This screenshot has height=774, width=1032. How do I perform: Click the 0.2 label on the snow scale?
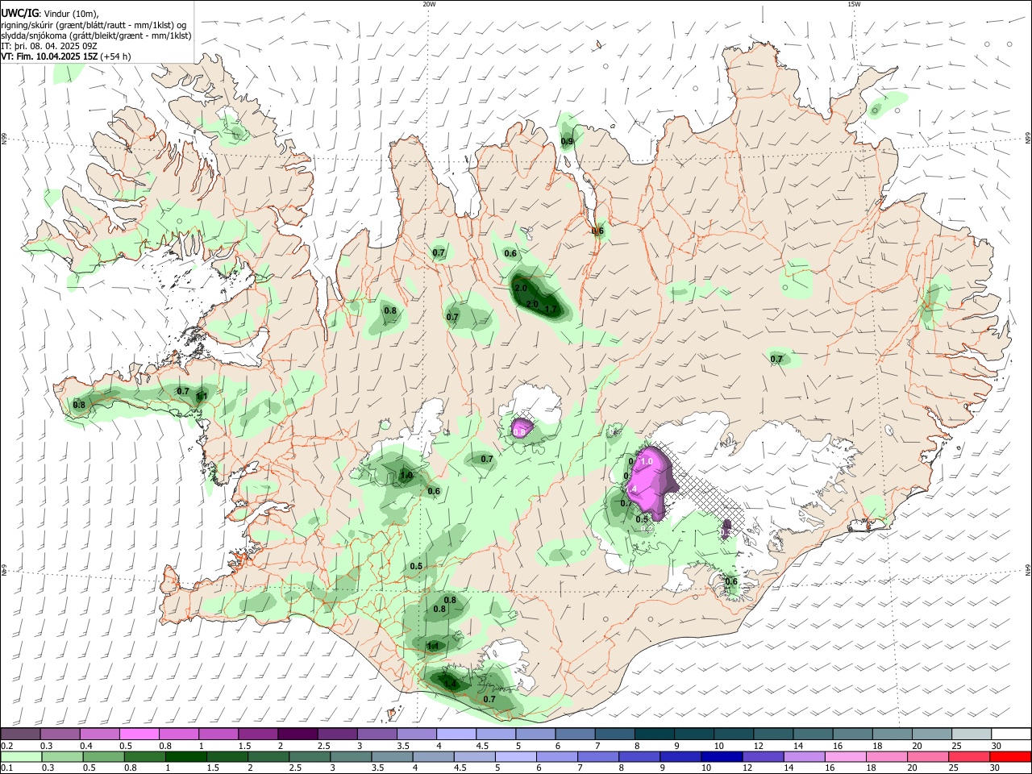coord(6,746)
